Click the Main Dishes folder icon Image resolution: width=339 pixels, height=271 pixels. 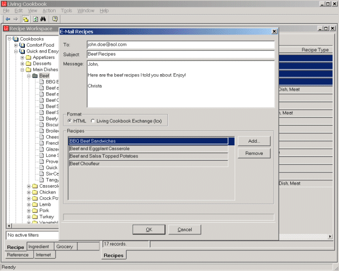point(29,69)
